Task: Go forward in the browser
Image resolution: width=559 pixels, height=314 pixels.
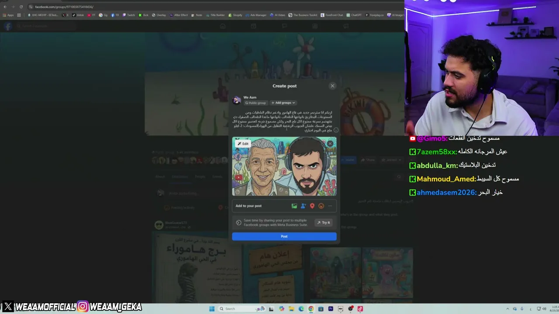Action: click(x=13, y=7)
